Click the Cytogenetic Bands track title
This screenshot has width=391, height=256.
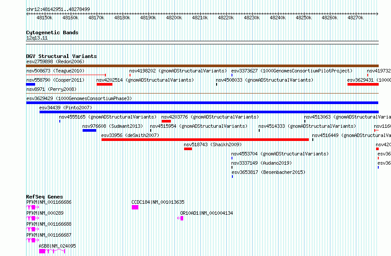(52, 32)
